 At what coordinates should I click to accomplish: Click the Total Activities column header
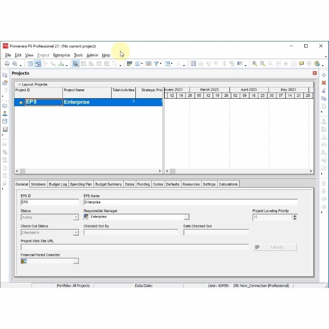click(x=123, y=93)
